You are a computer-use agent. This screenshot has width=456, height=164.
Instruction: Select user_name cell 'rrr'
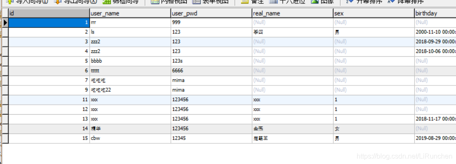(130, 22)
